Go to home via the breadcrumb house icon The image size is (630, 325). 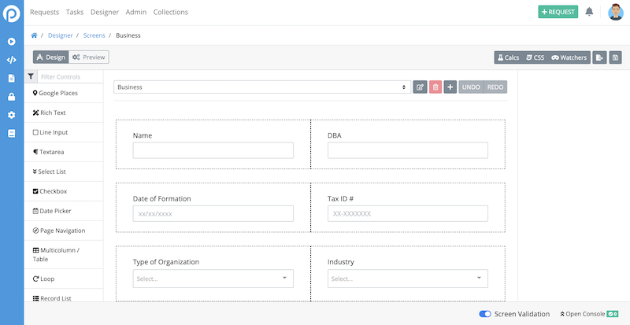[34, 35]
